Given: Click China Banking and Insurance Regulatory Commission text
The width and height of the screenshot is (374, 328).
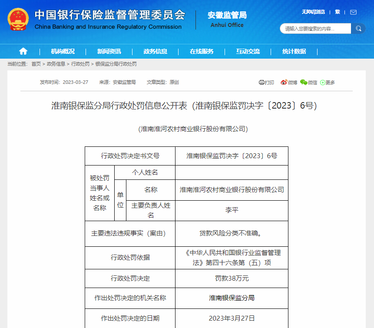Looking at the screenshot, I should pos(108,27).
